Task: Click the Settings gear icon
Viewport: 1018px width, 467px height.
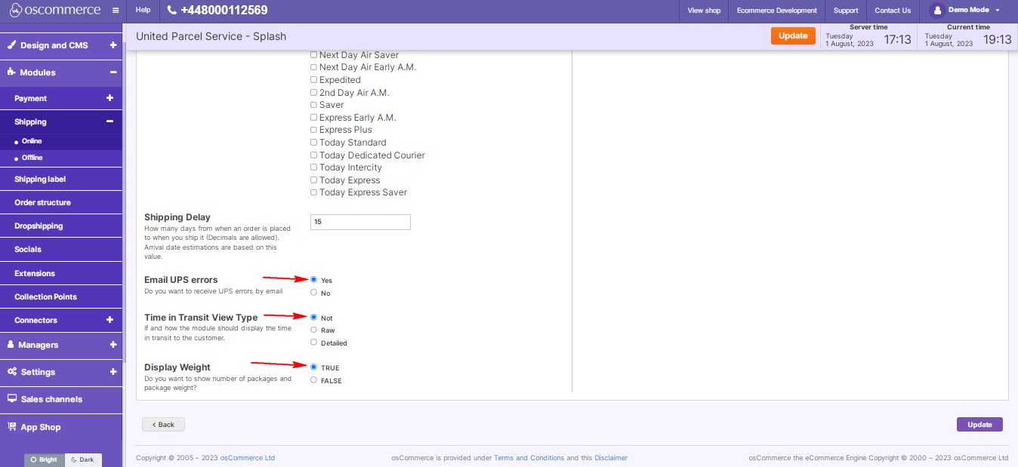Action: (11, 371)
